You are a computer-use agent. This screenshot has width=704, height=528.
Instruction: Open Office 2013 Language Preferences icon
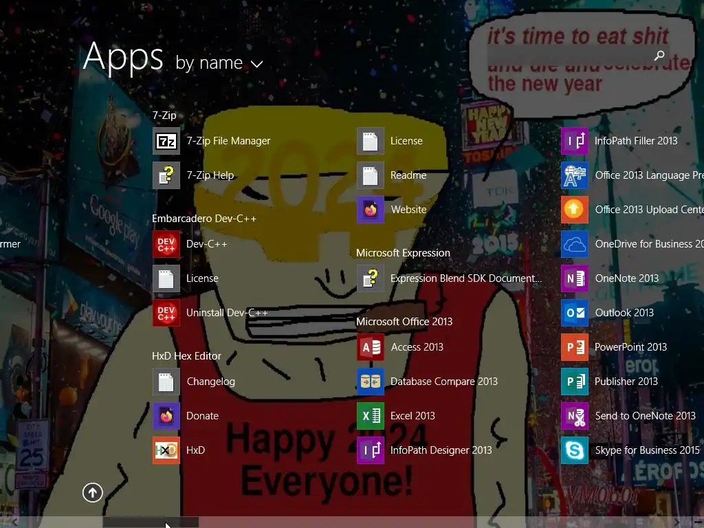575,175
